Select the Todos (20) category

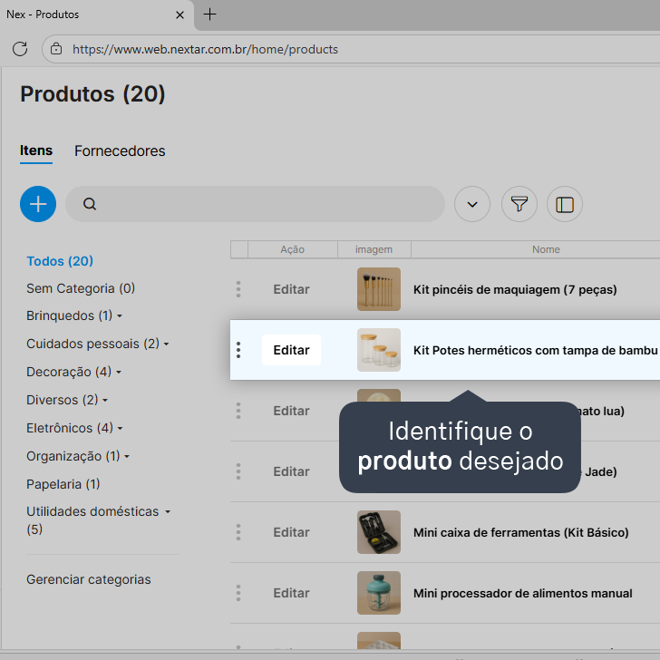[x=60, y=261]
